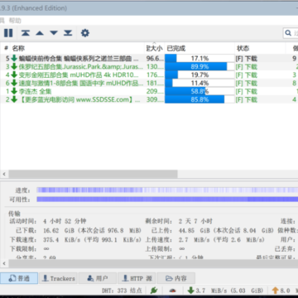
Task: Click the 85.8% progress bar
Action: tap(199, 99)
